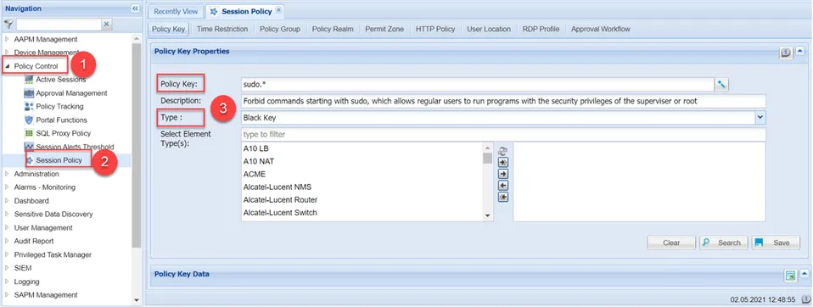Expand the Alarms - Monitoring node
Image resolution: width=813 pixels, height=307 pixels.
point(8,187)
